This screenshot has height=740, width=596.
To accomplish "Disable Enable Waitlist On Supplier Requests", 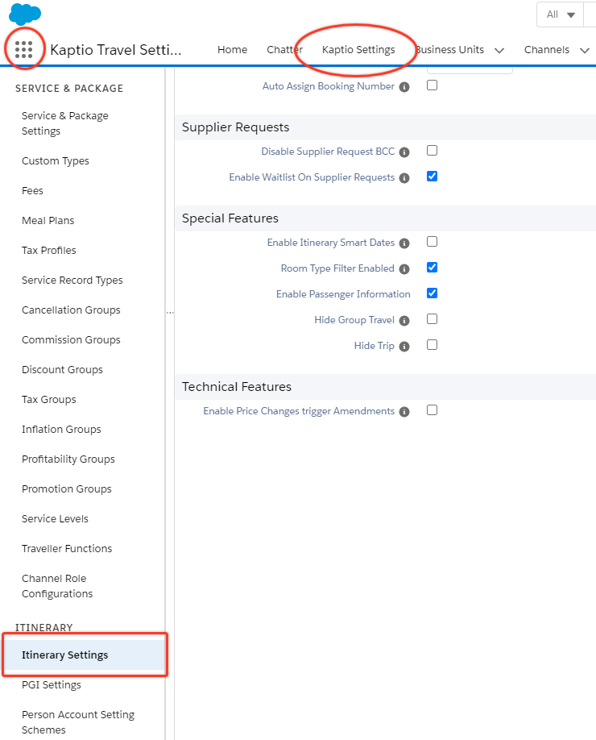I will (432, 177).
